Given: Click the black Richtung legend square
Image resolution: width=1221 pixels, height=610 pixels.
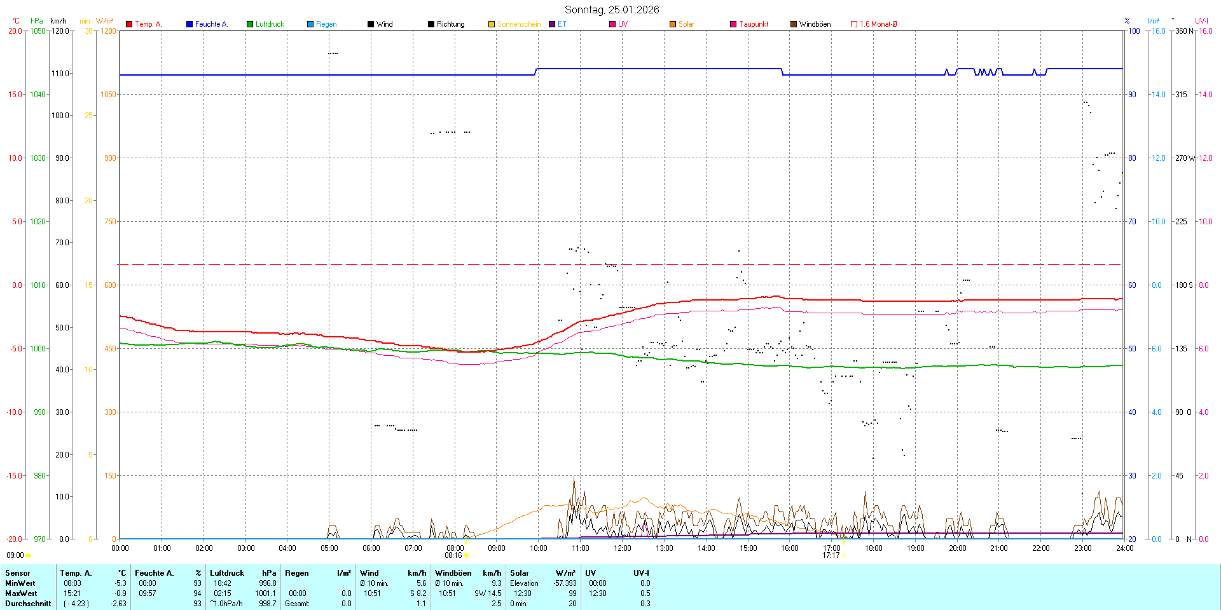Looking at the screenshot, I should [431, 24].
